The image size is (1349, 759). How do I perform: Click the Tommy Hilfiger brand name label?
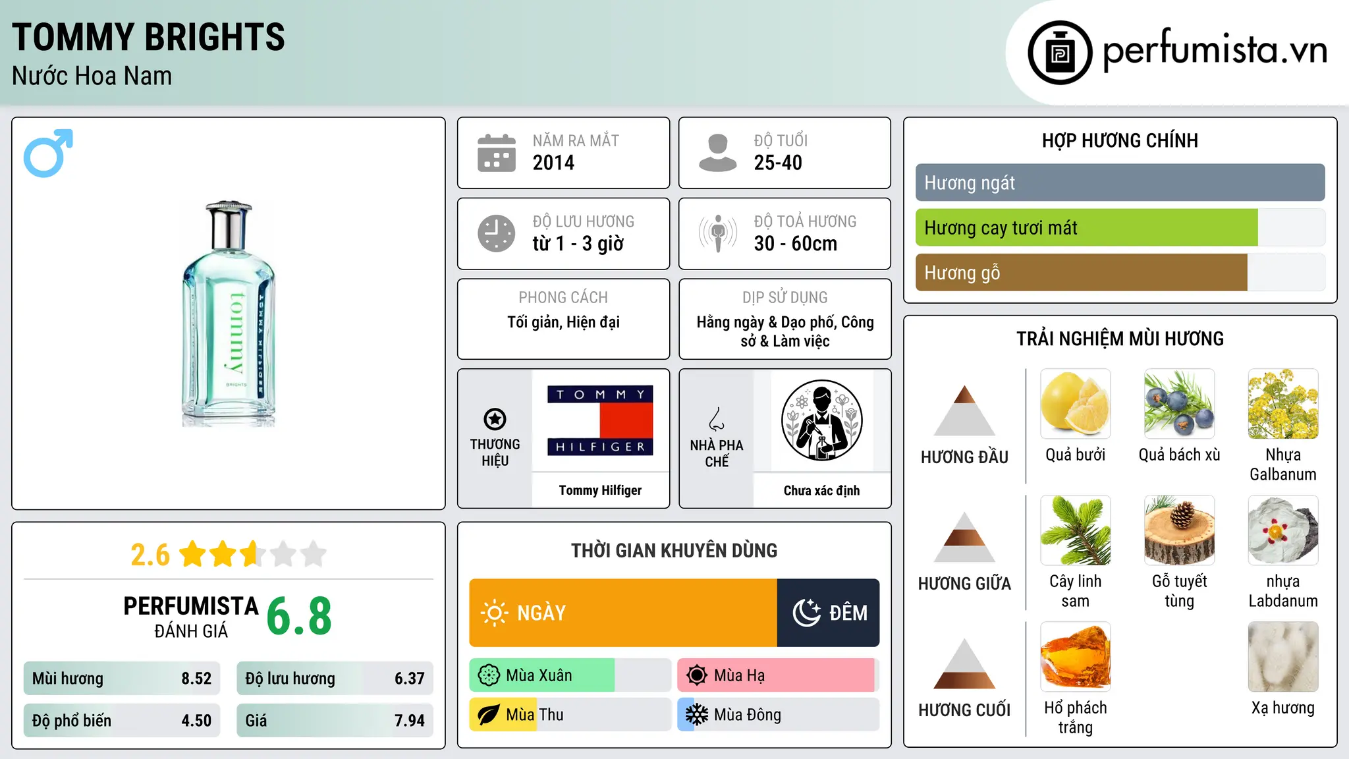click(x=600, y=490)
